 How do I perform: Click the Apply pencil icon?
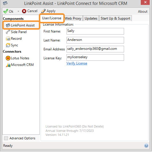coord(43,11)
